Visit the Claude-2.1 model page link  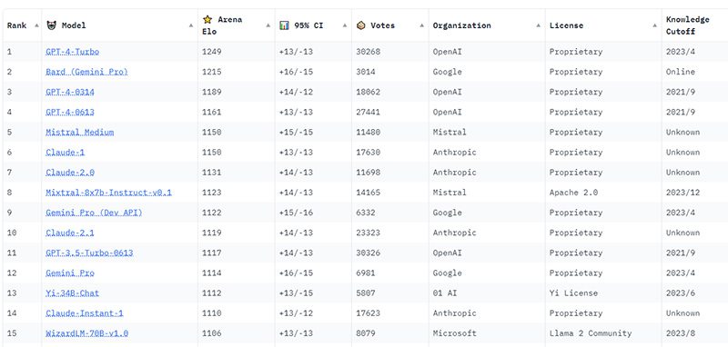click(x=70, y=233)
